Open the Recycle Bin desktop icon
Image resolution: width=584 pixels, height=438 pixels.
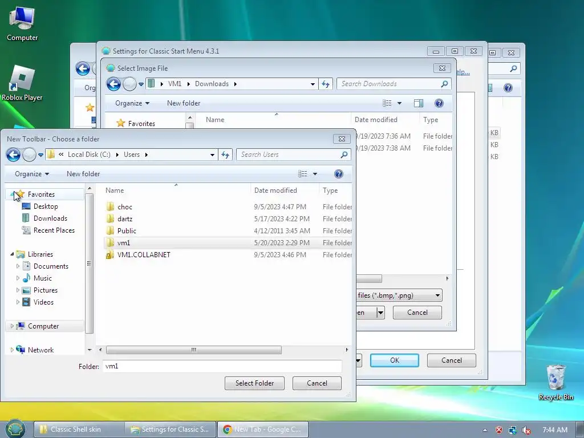pos(555,383)
